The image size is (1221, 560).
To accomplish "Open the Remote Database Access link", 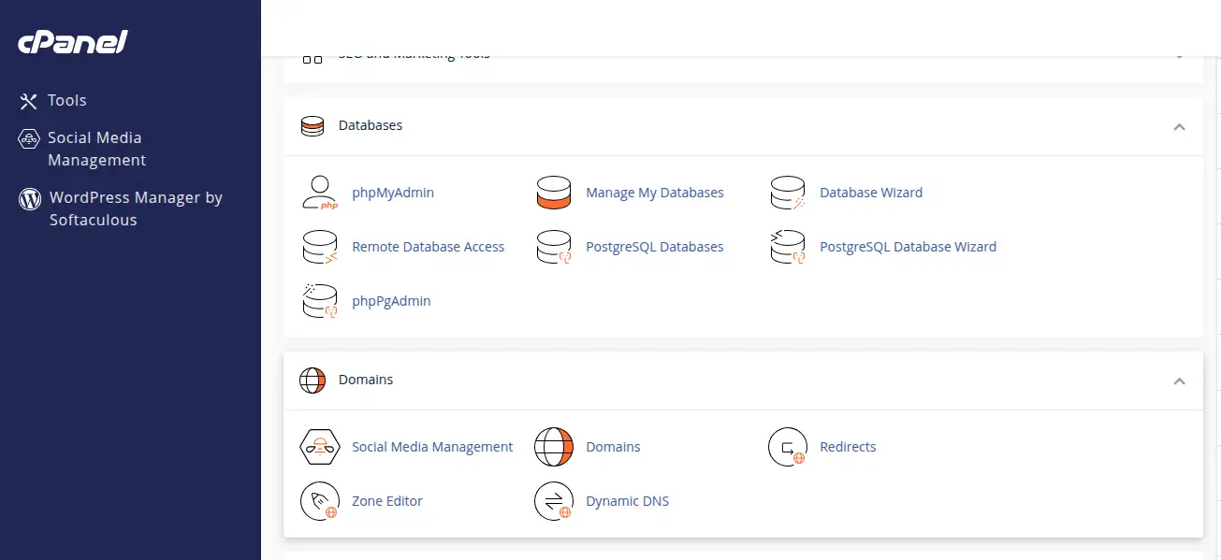I will 429,247.
